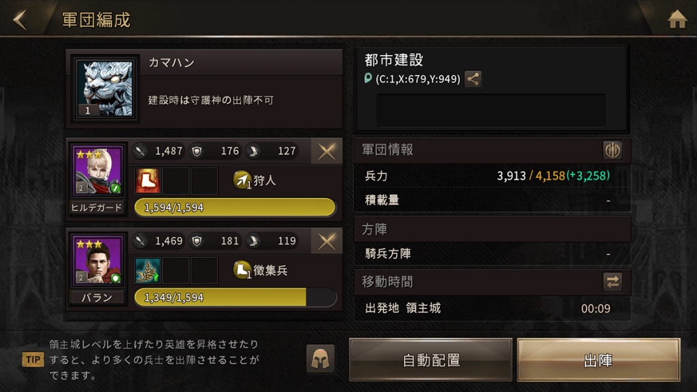Image resolution: width=697 pixels, height=392 pixels.
Task: Remove ヒルデガード from the legion
Action: click(327, 152)
